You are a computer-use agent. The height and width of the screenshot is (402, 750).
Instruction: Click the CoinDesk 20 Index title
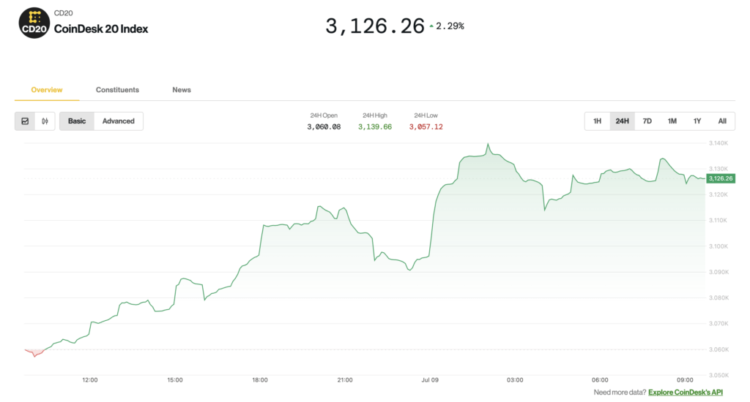[101, 29]
